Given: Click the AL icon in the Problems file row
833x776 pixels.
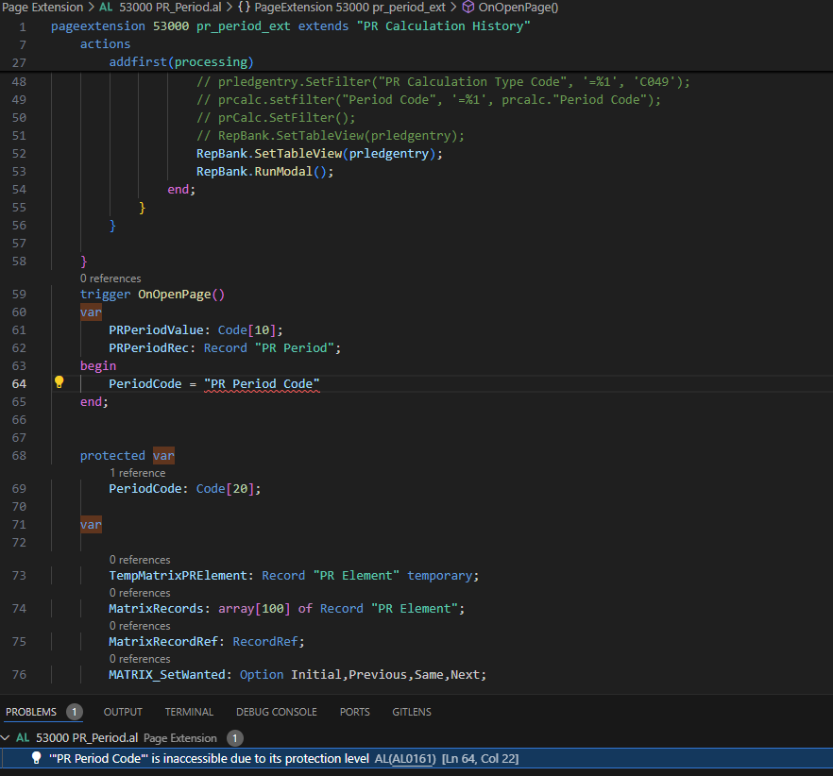Looking at the screenshot, I should coord(23,737).
